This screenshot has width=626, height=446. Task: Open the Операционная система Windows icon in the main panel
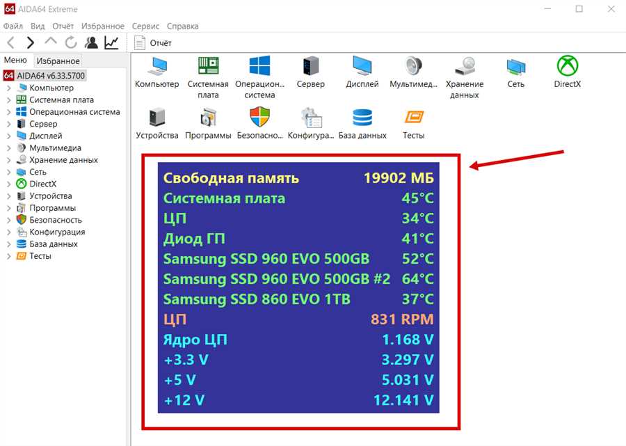tap(259, 77)
